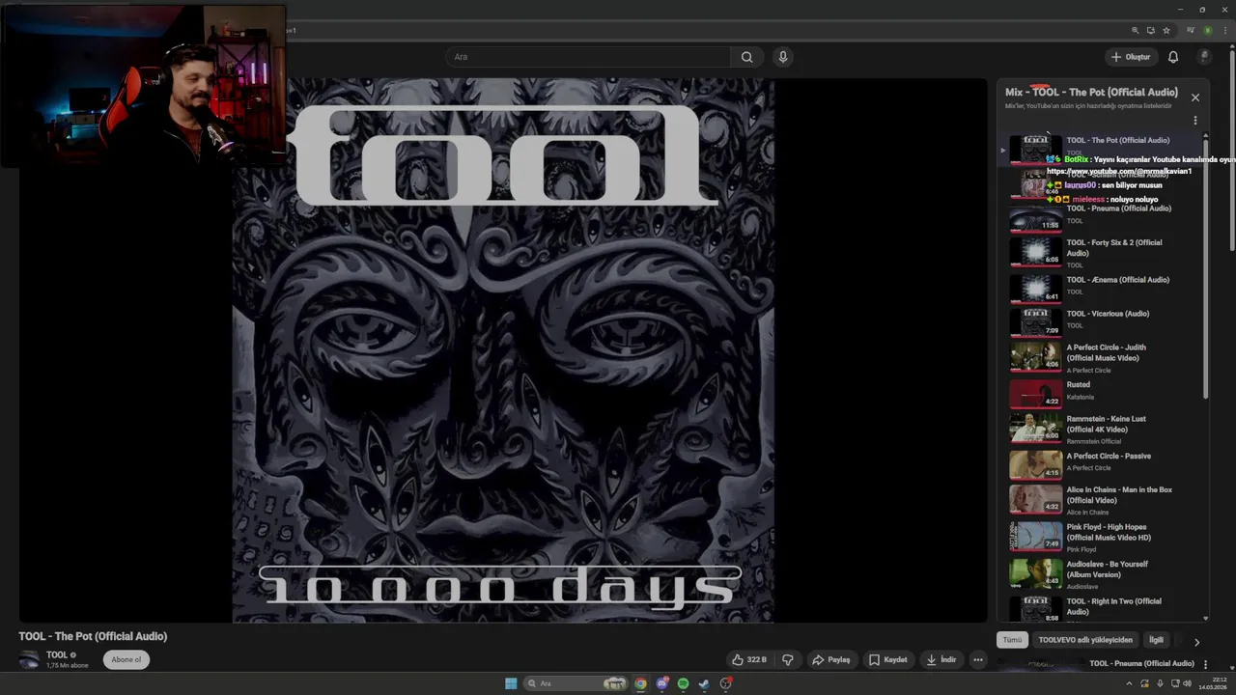The image size is (1236, 695).
Task: Play TOOL - Vicarious (Audio) in playlist
Action: point(1101,321)
